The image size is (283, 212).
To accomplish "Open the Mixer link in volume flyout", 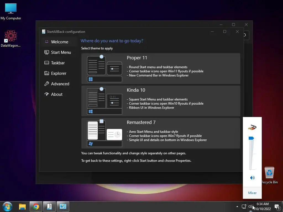I will click(x=252, y=193).
